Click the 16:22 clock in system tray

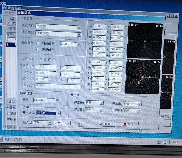click(x=176, y=142)
